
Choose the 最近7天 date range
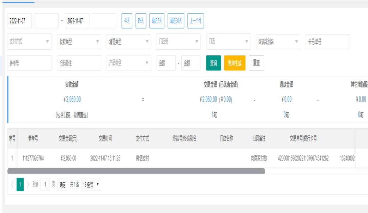coord(157,21)
